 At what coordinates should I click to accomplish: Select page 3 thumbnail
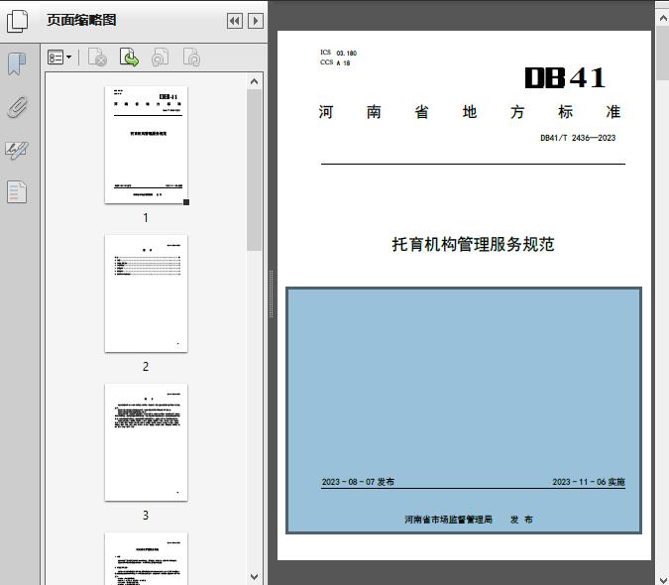[146, 442]
